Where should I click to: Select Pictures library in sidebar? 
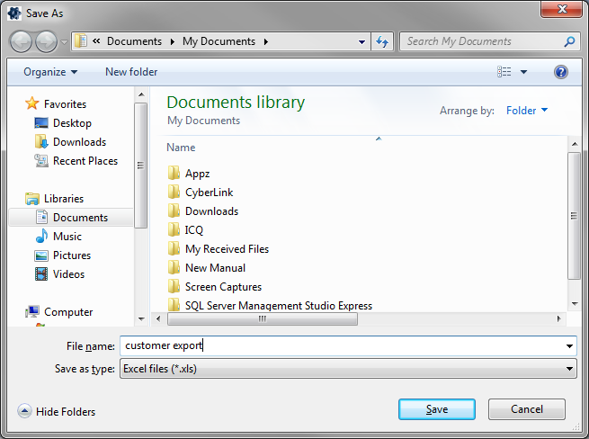[x=72, y=255]
